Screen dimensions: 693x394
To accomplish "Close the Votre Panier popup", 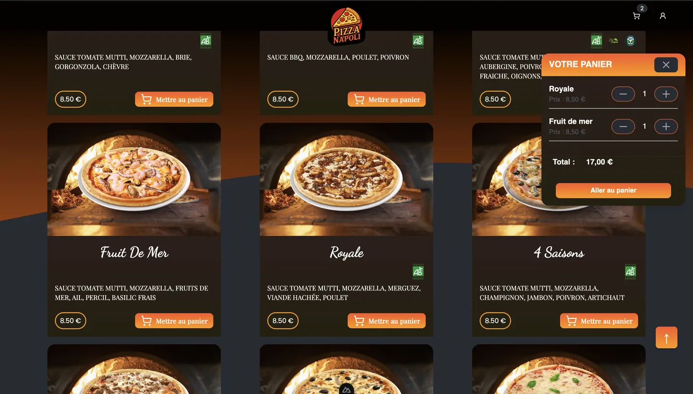I will tap(666, 65).
